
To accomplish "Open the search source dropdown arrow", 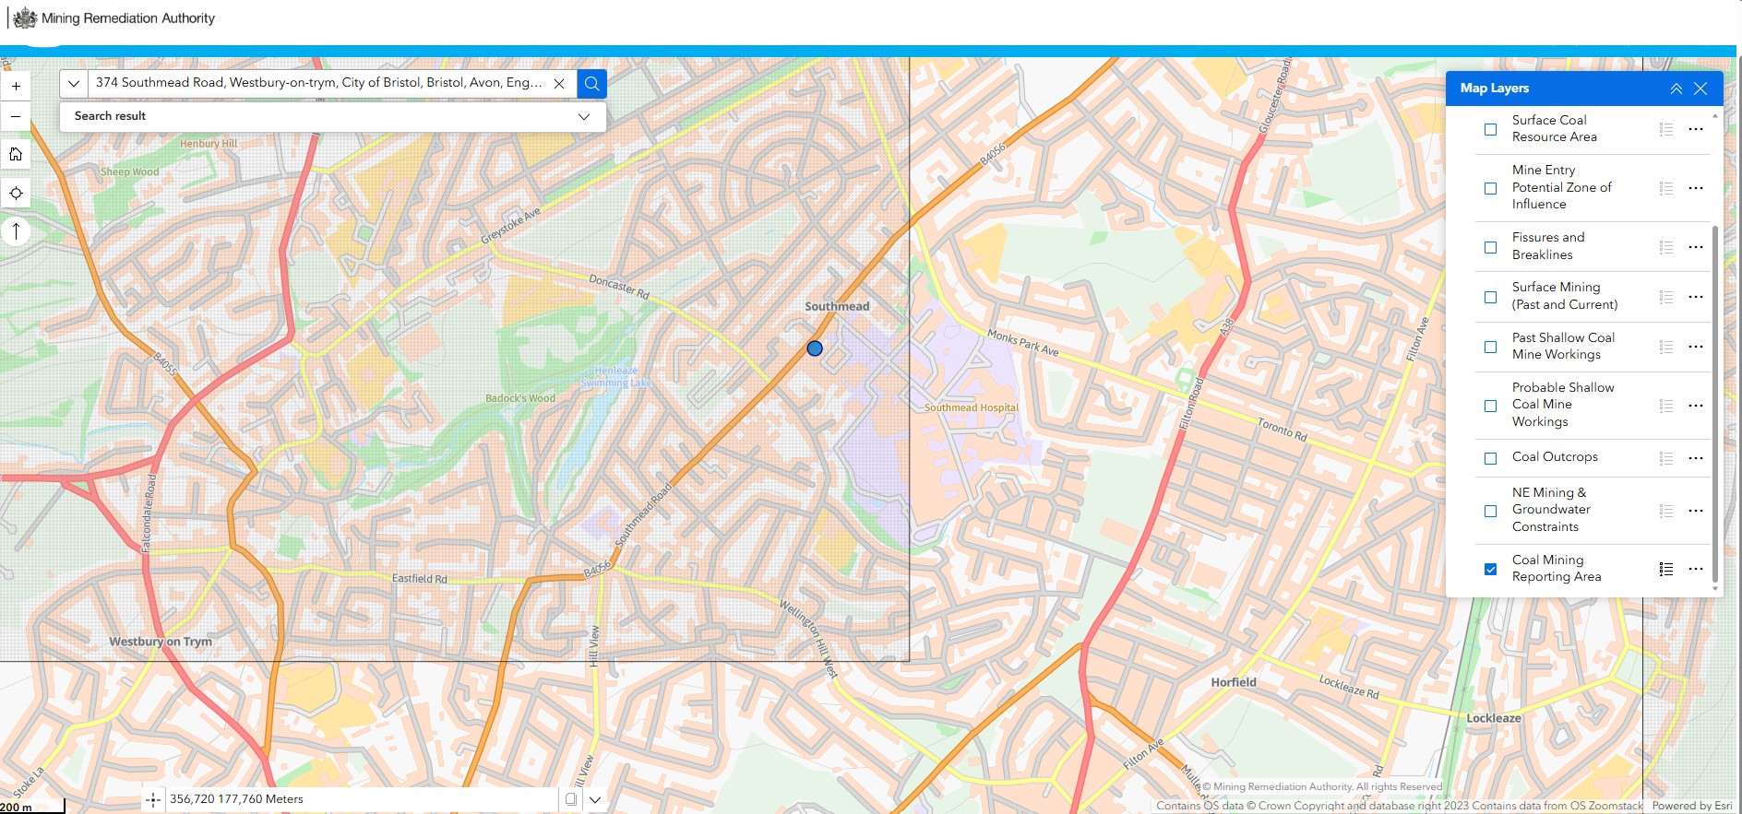I will [74, 83].
